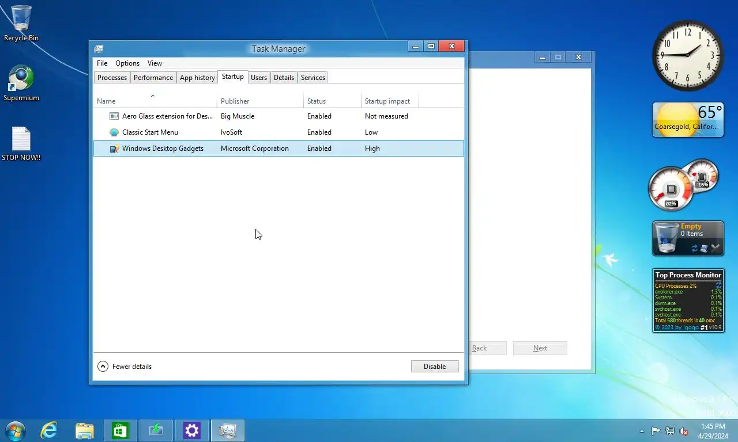Click the taskbar icon with the green lightning bolt
The height and width of the screenshot is (442, 738).
(156, 430)
